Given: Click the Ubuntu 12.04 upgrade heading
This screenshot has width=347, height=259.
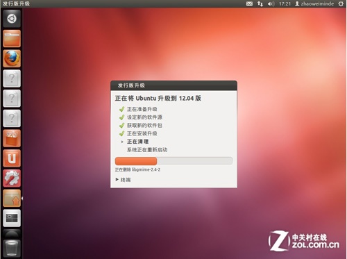Looking at the screenshot, I should [x=158, y=98].
